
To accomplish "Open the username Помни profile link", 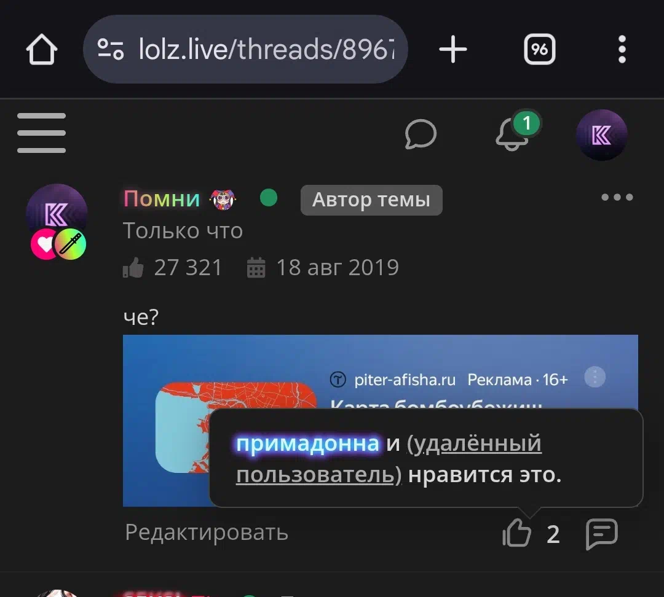I will (x=161, y=198).
